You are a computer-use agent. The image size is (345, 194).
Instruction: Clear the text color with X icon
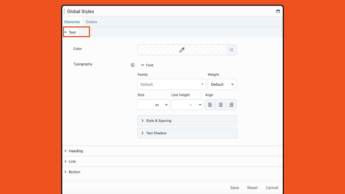click(x=232, y=50)
